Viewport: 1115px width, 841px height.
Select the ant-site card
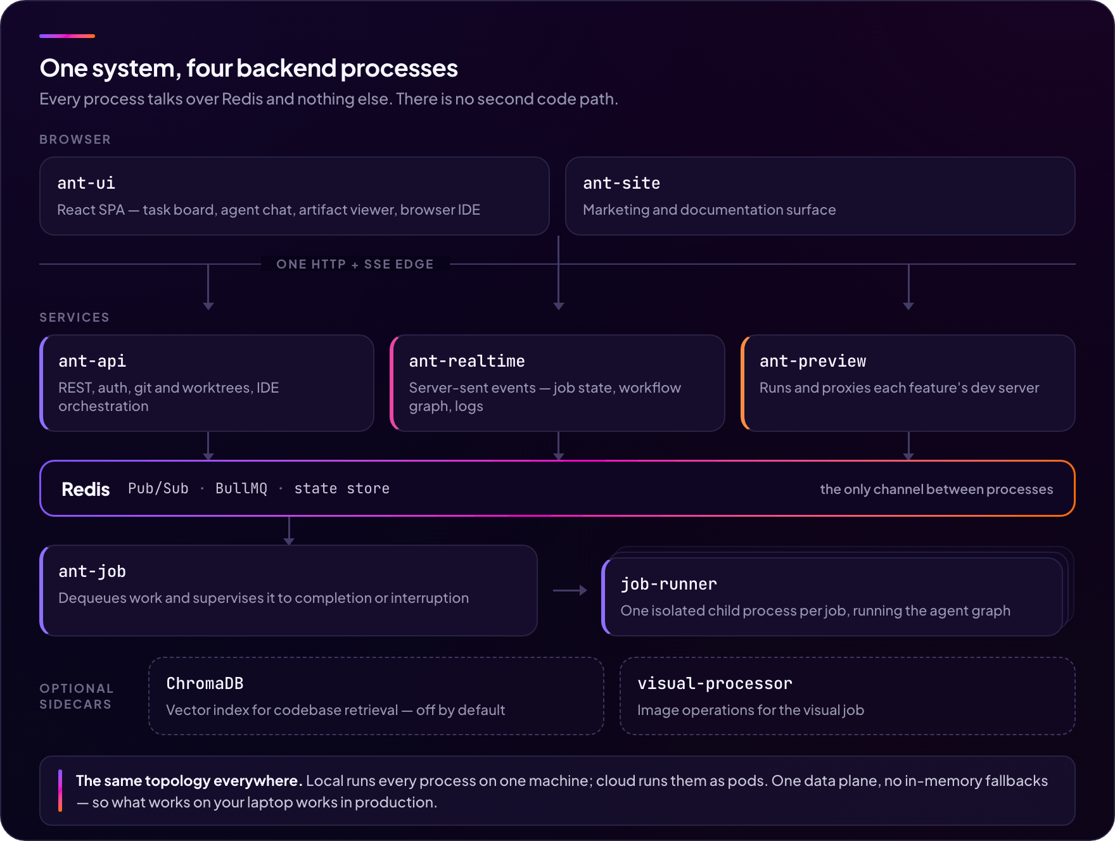pos(820,196)
